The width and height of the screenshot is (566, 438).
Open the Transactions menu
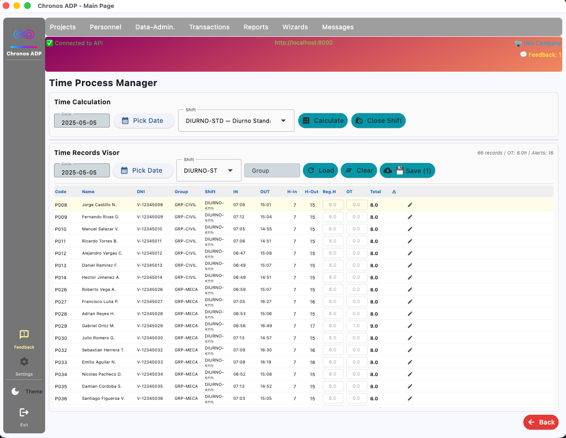coord(209,27)
